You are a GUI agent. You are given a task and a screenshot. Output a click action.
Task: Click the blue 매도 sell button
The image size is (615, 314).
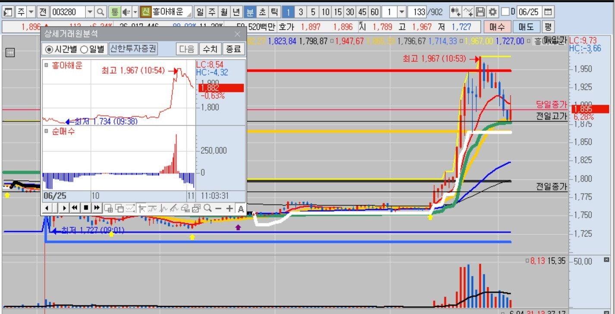coord(526,27)
